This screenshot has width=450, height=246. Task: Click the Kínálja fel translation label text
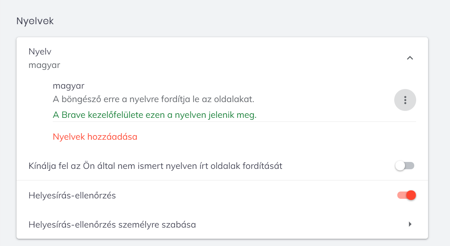pyautogui.click(x=155, y=166)
